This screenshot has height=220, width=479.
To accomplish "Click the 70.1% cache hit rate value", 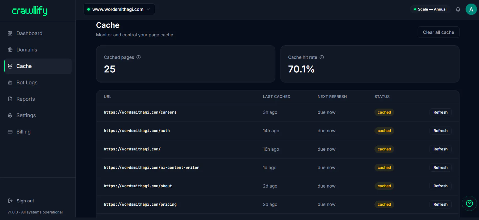I will click(301, 69).
